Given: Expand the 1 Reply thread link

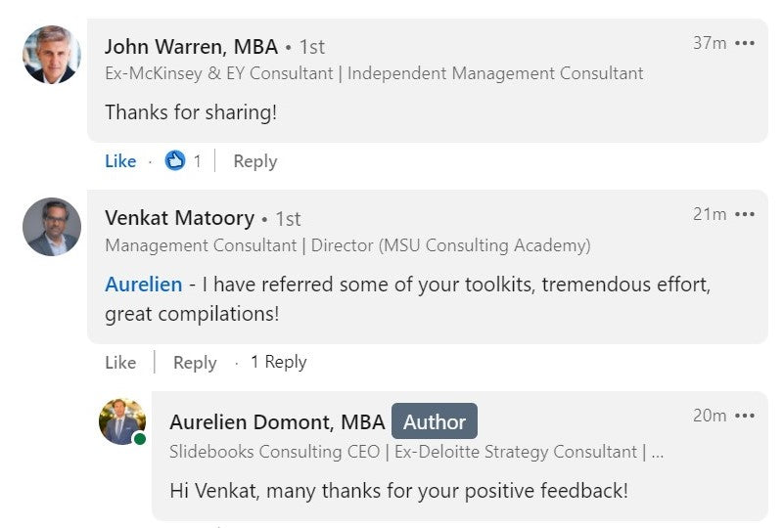Looking at the screenshot, I should 278,362.
